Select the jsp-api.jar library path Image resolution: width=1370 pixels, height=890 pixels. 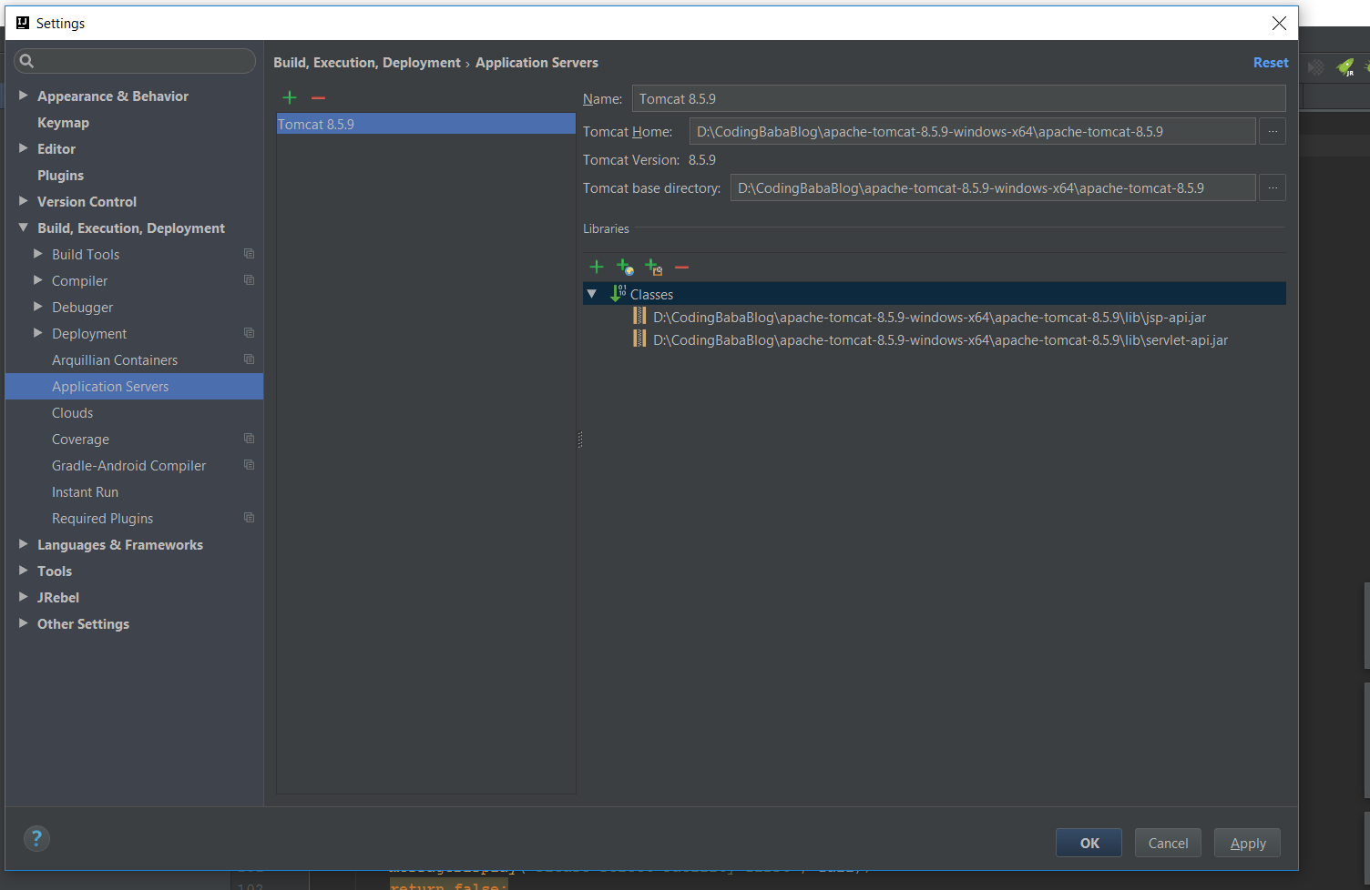(929, 317)
